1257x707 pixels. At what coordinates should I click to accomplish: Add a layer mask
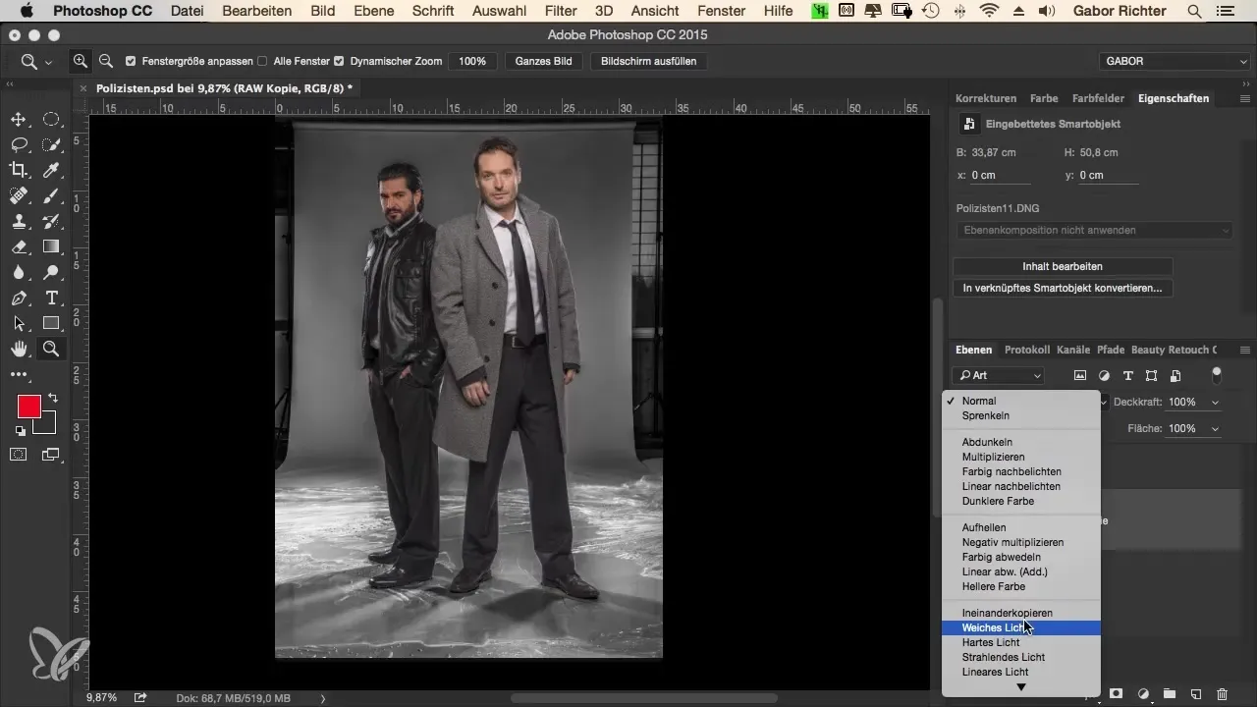(1117, 693)
